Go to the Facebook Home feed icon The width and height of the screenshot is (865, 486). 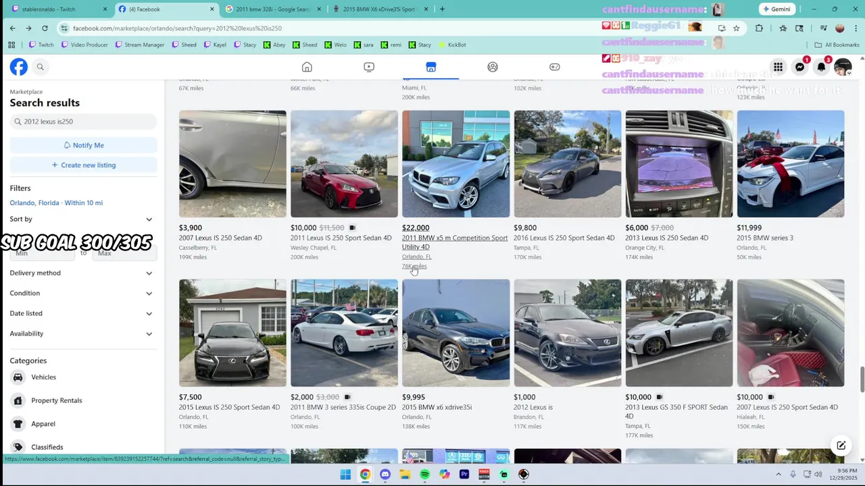(307, 67)
